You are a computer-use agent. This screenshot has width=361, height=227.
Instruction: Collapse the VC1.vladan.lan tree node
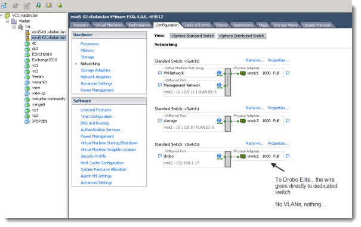click(x=1, y=15)
